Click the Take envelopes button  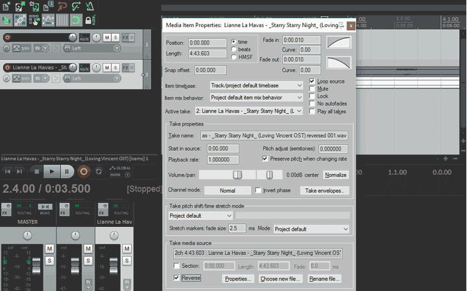coord(326,191)
